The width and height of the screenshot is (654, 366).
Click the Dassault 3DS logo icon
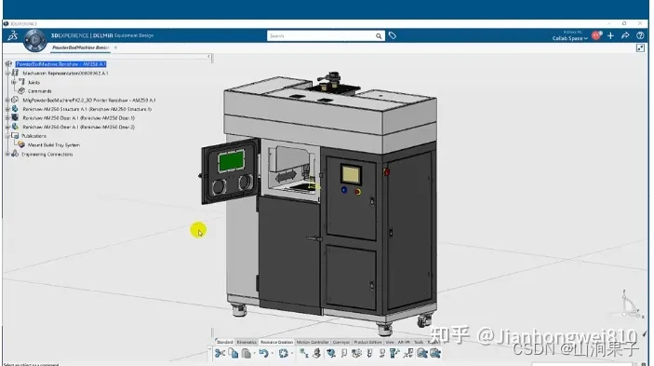click(x=12, y=35)
